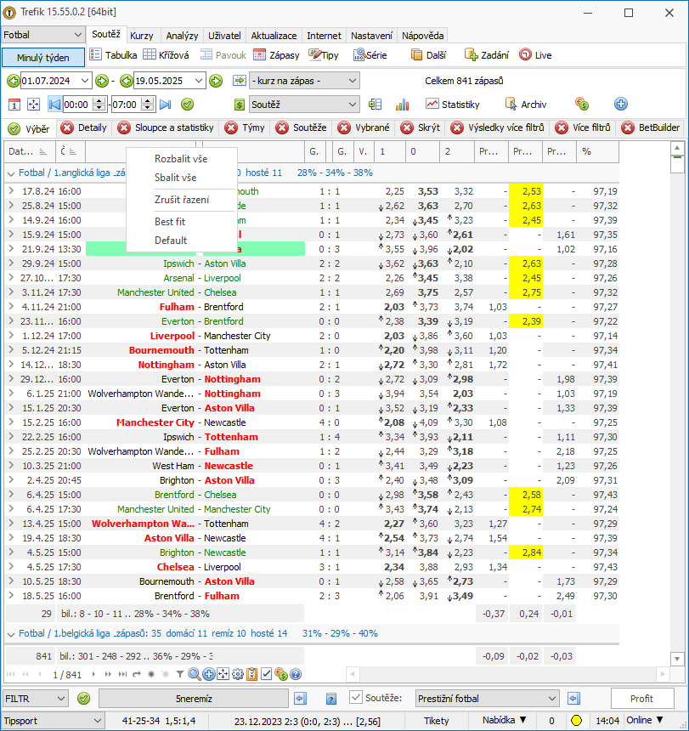
Task: Select Rozbalit vše from context menu
Action: pos(181,159)
